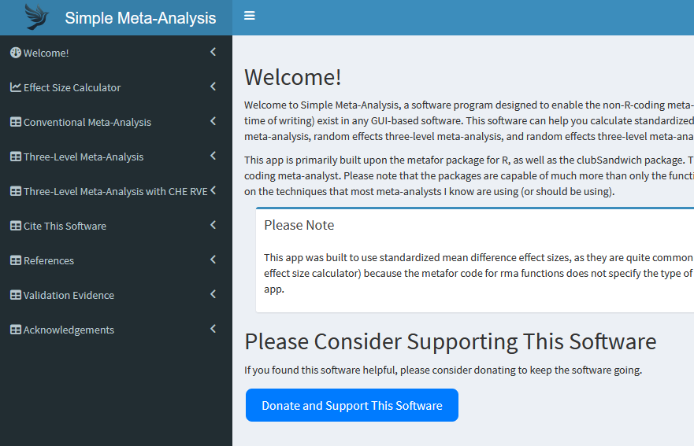Screen dimensions: 694x446
Task: Click the table icon beside Cite This Software
Action: 16,226
